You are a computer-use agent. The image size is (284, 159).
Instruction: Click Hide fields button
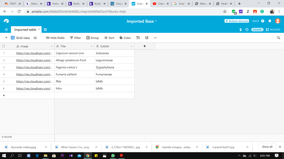click(55, 38)
